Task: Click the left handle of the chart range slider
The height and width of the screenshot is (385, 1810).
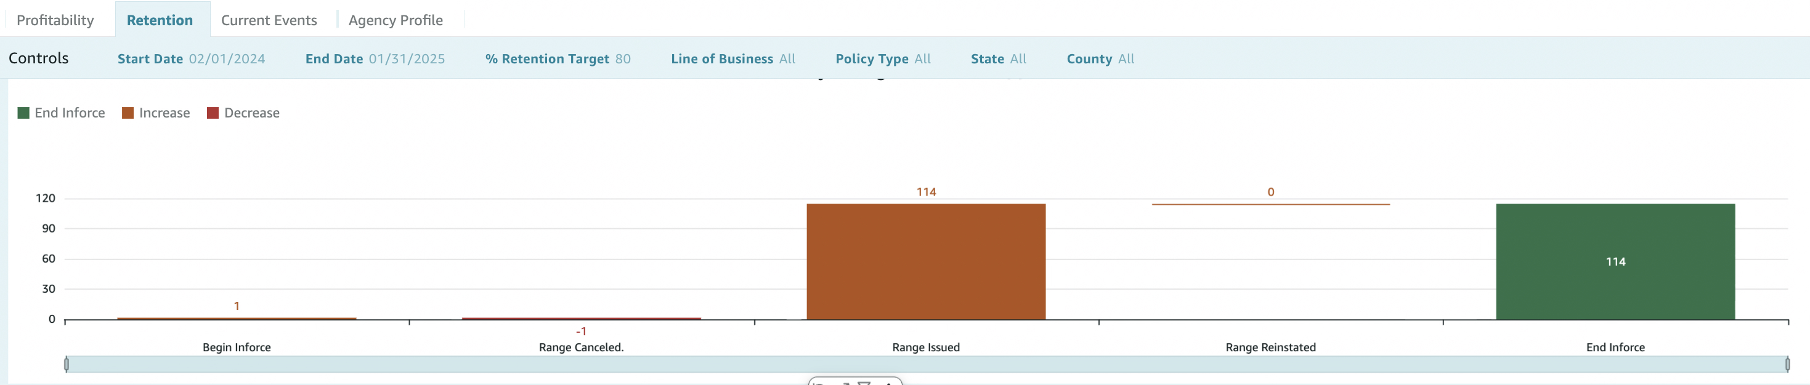Action: point(67,364)
